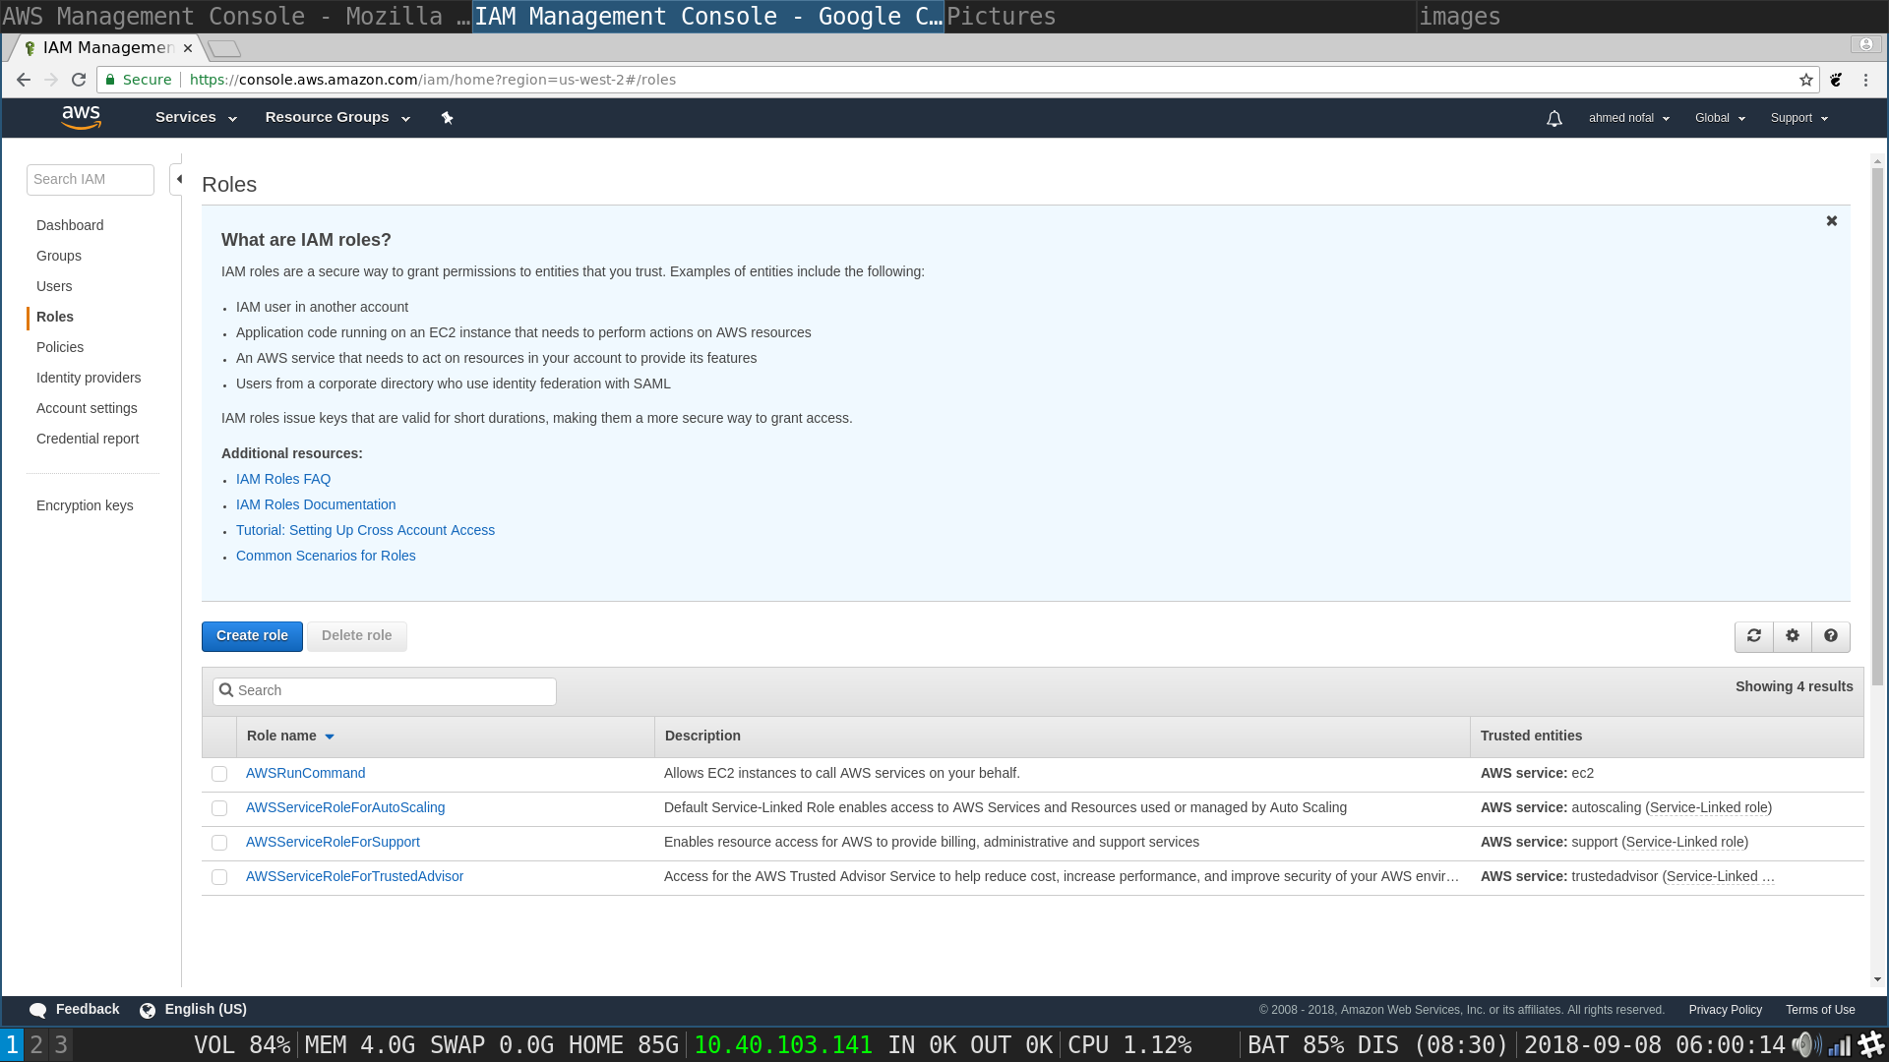
Task: Refresh the roles list
Action: click(x=1753, y=636)
